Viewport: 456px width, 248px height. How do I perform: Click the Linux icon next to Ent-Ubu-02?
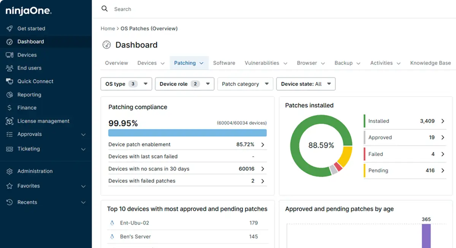tap(112, 223)
